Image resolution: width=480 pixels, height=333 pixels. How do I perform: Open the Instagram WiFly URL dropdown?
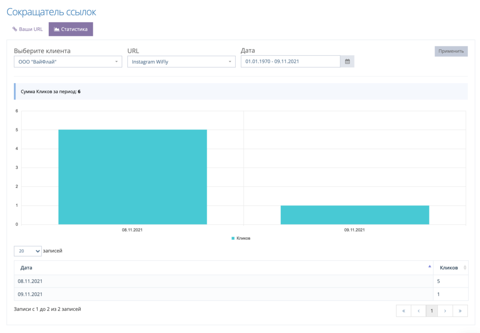[181, 61]
